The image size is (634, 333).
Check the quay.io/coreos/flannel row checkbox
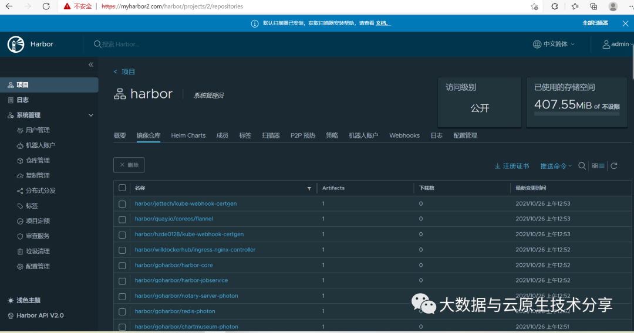122,219
